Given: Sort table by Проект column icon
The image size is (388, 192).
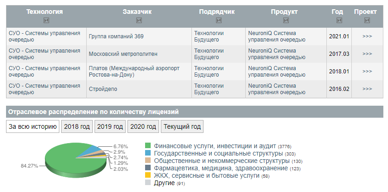Looking at the screenshot, I should point(367,20).
